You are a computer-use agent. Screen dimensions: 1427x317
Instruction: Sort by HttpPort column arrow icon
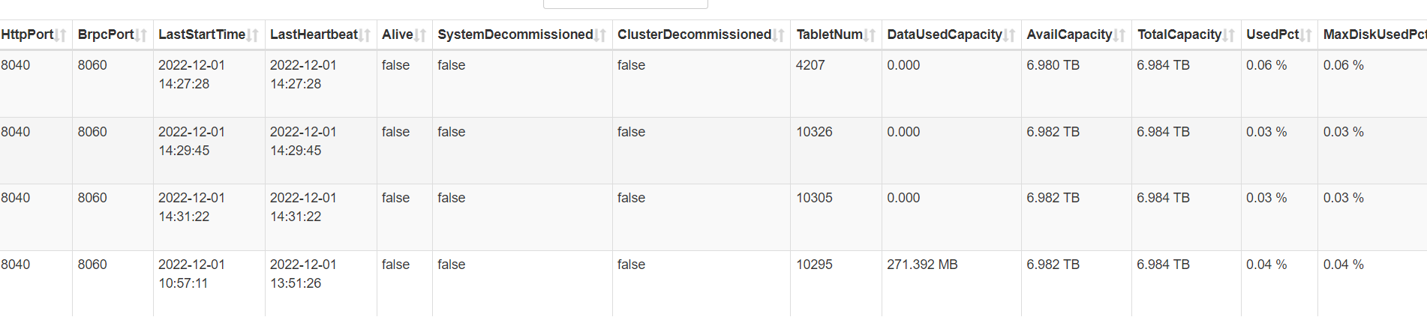point(61,35)
